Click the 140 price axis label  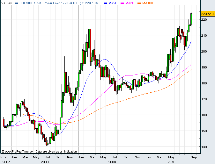[x=204, y=147]
